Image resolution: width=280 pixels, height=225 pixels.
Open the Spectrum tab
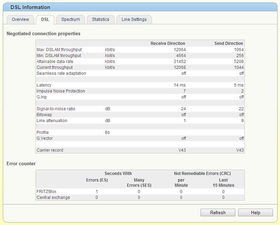[70, 19]
